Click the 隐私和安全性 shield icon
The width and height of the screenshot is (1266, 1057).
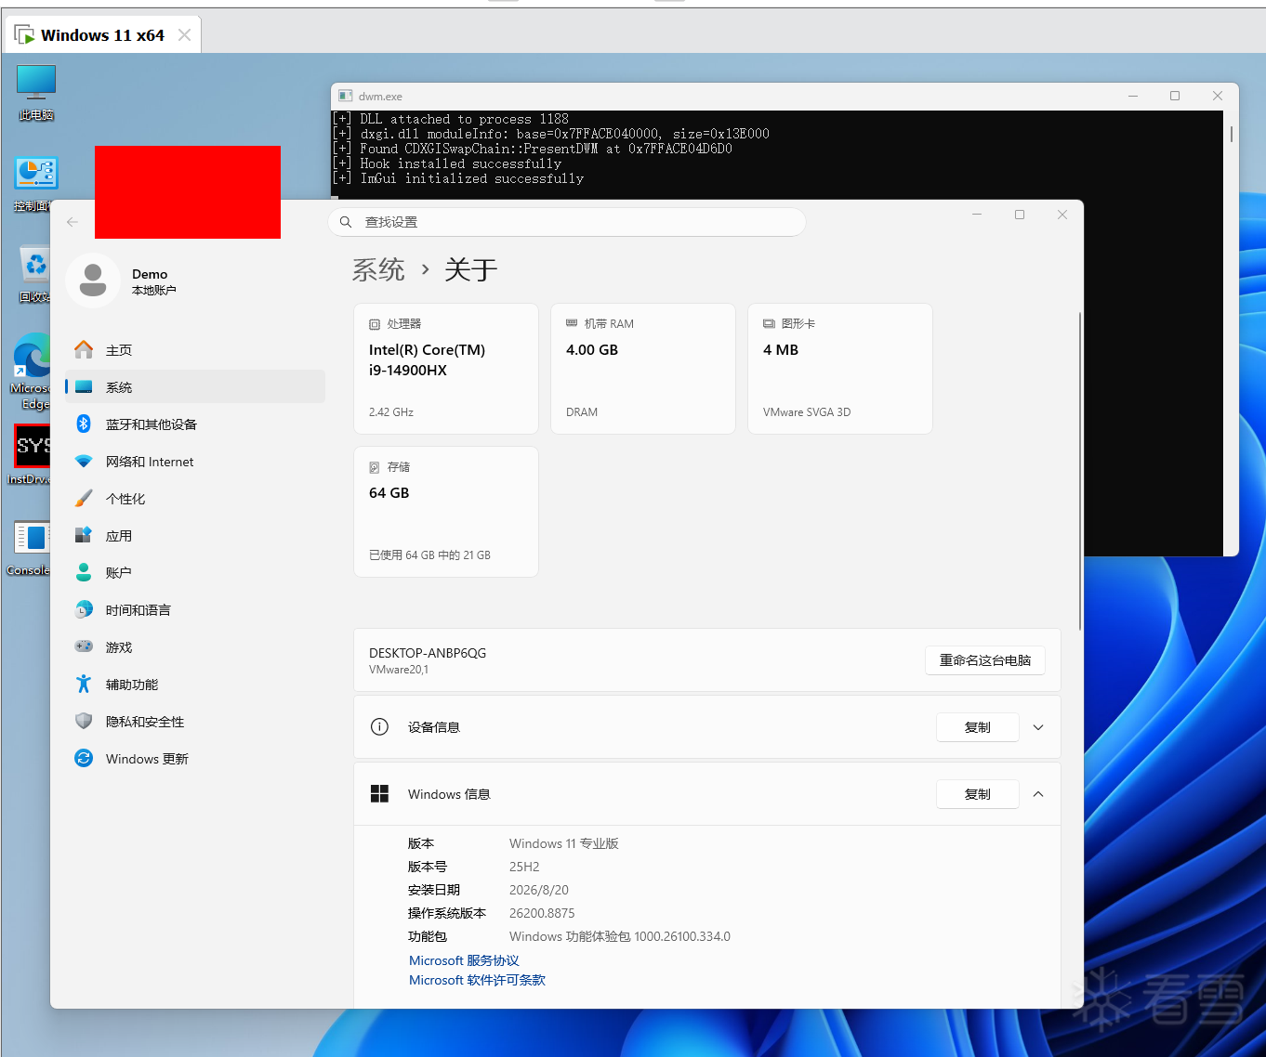point(84,722)
